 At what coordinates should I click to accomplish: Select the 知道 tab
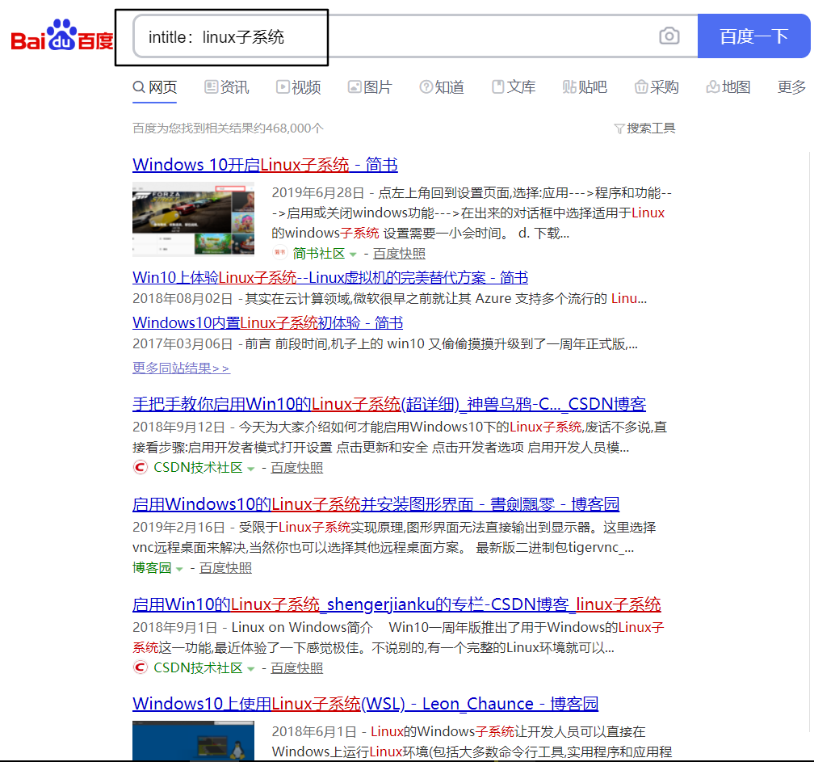pyautogui.click(x=443, y=86)
